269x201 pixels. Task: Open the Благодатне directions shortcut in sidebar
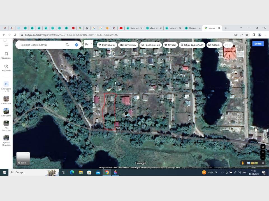click(6, 87)
